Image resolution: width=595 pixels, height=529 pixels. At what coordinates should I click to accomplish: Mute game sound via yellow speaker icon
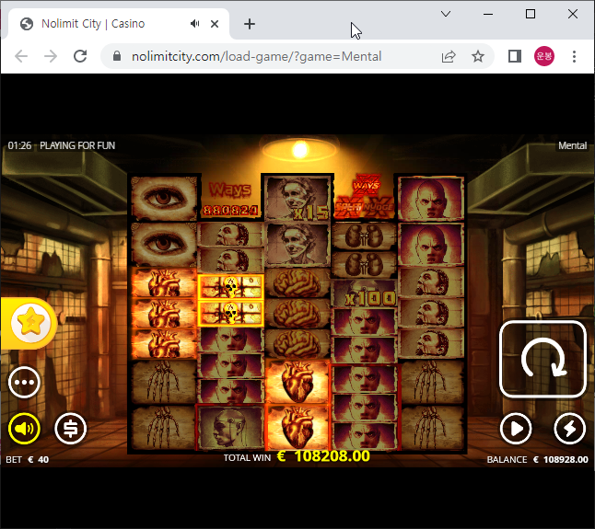coord(24,429)
